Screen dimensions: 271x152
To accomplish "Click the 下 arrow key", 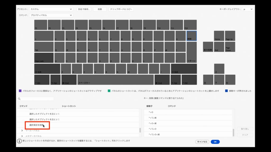I will pyautogui.click(x=219, y=80).
